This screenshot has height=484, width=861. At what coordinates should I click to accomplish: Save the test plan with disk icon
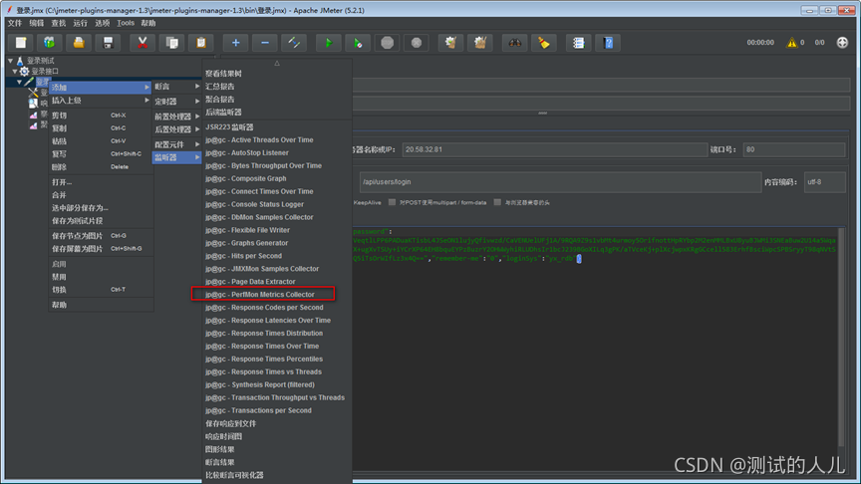point(108,43)
